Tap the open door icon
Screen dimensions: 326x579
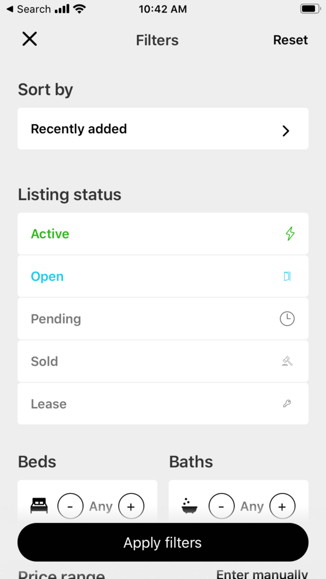(x=287, y=276)
